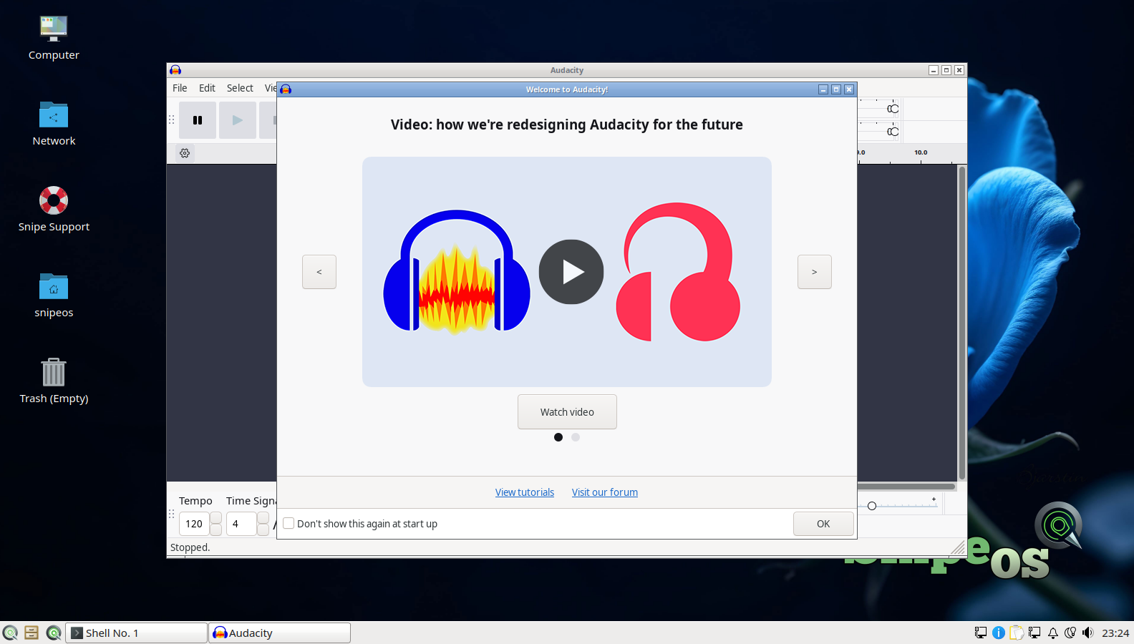The image size is (1134, 644).
Task: Open the Network desktop icon
Action: tap(54, 125)
